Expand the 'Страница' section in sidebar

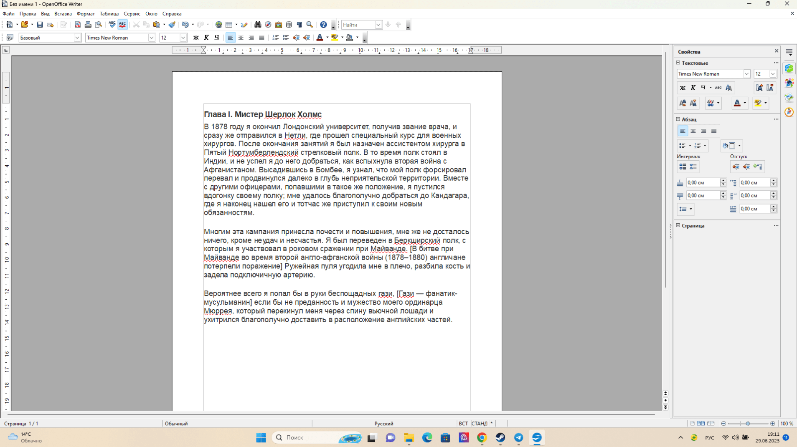[678, 225]
